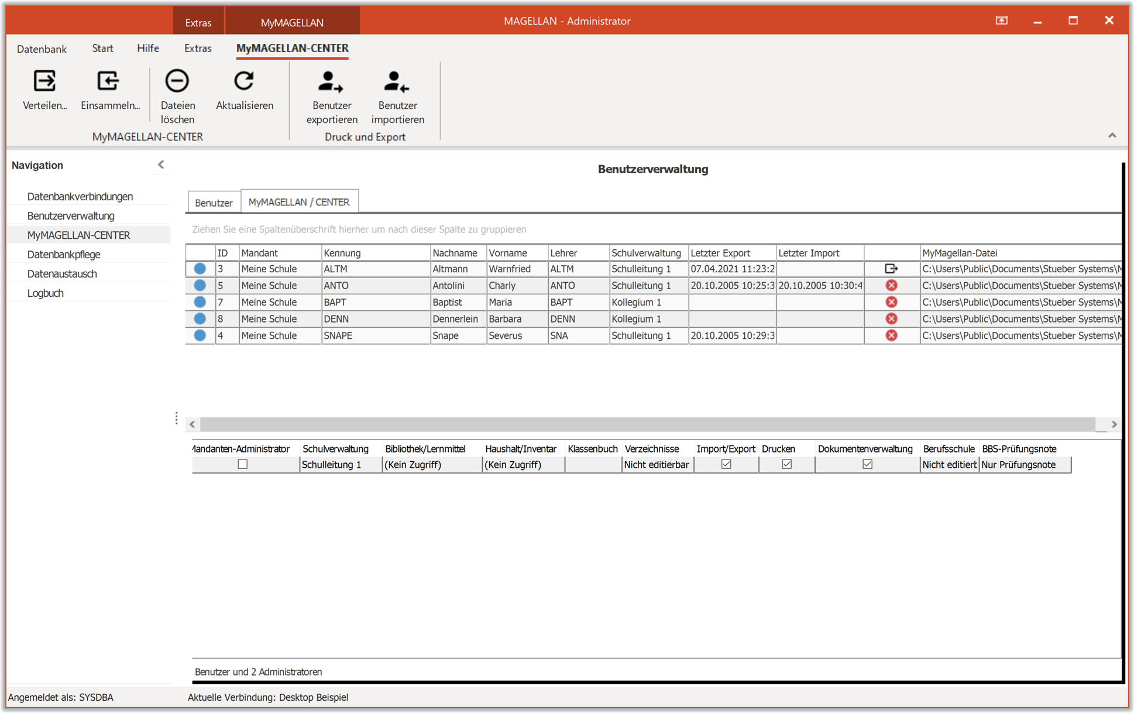Click blue status dot in ALTM row
The image size is (1134, 713).
(x=200, y=269)
